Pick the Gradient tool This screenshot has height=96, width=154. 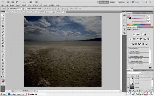pyautogui.click(x=3, y=46)
